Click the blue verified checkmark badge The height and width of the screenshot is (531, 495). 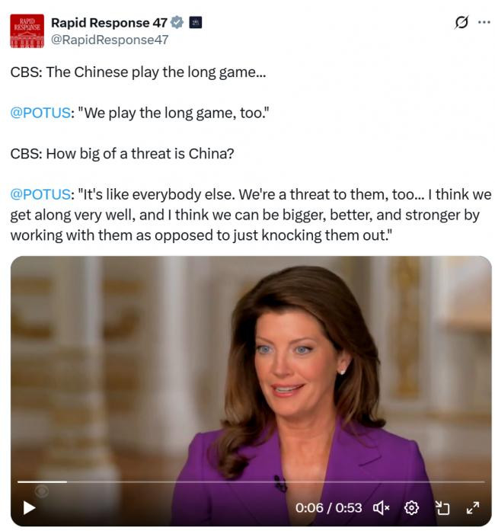tap(177, 23)
